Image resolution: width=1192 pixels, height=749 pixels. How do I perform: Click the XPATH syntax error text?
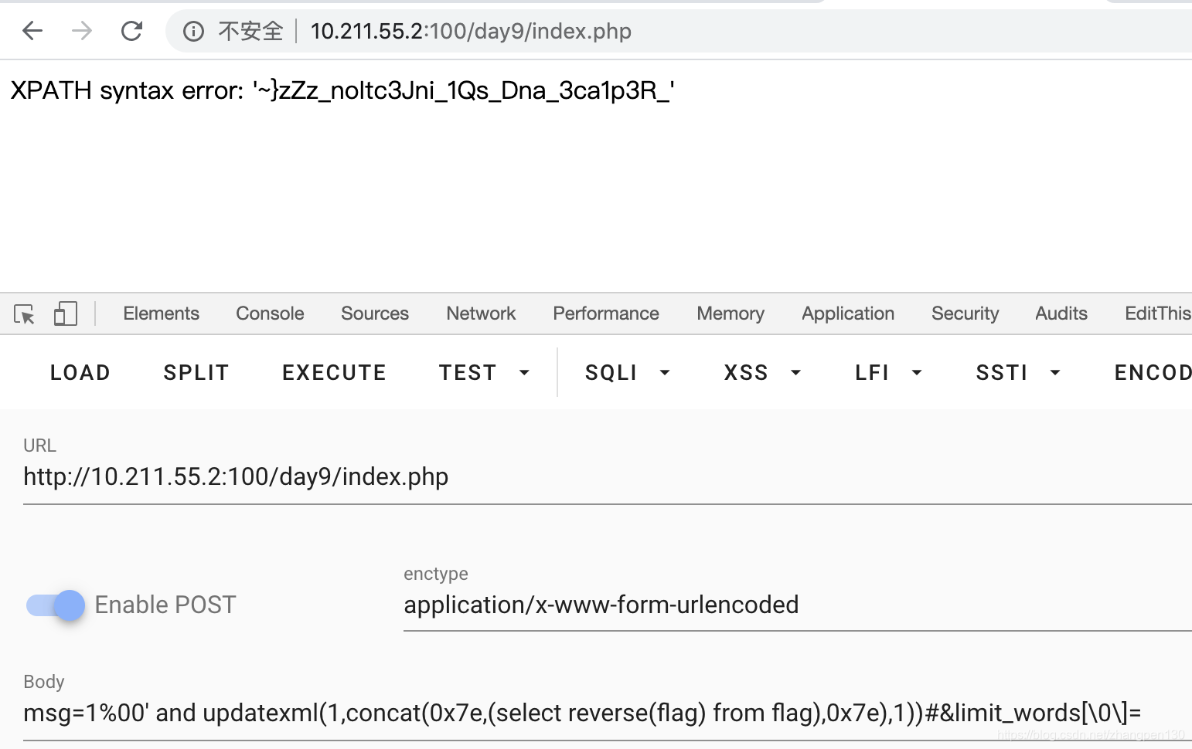(x=342, y=90)
